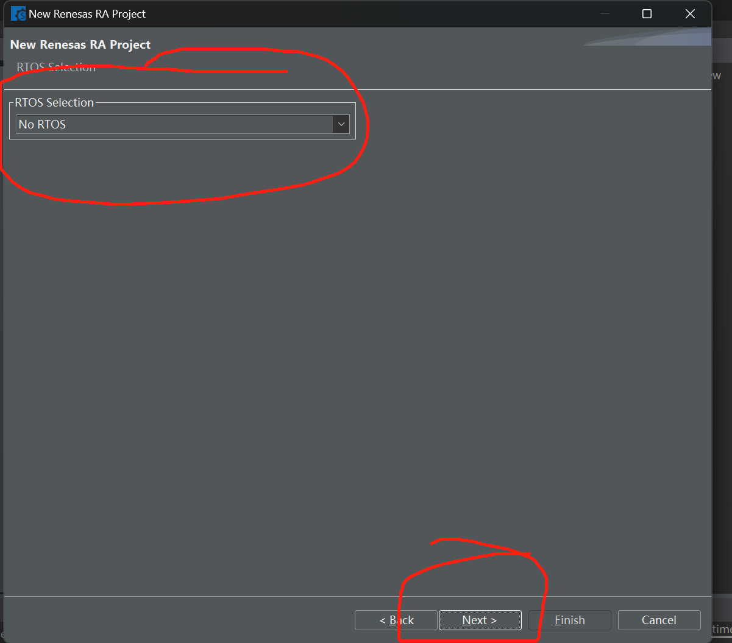This screenshot has height=643, width=732.
Task: Go back with the Back button
Action: pos(396,620)
